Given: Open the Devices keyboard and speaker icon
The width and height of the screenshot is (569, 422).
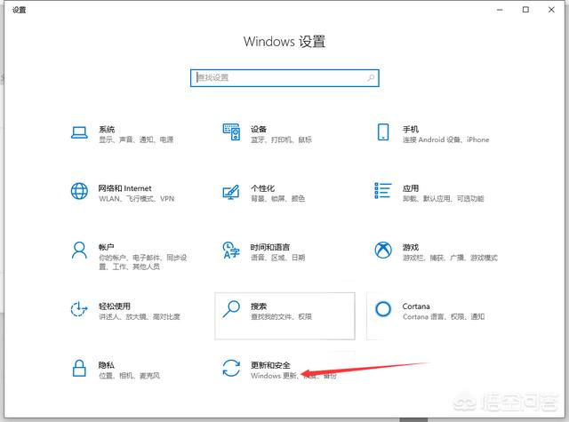Looking at the screenshot, I should pyautogui.click(x=231, y=131).
